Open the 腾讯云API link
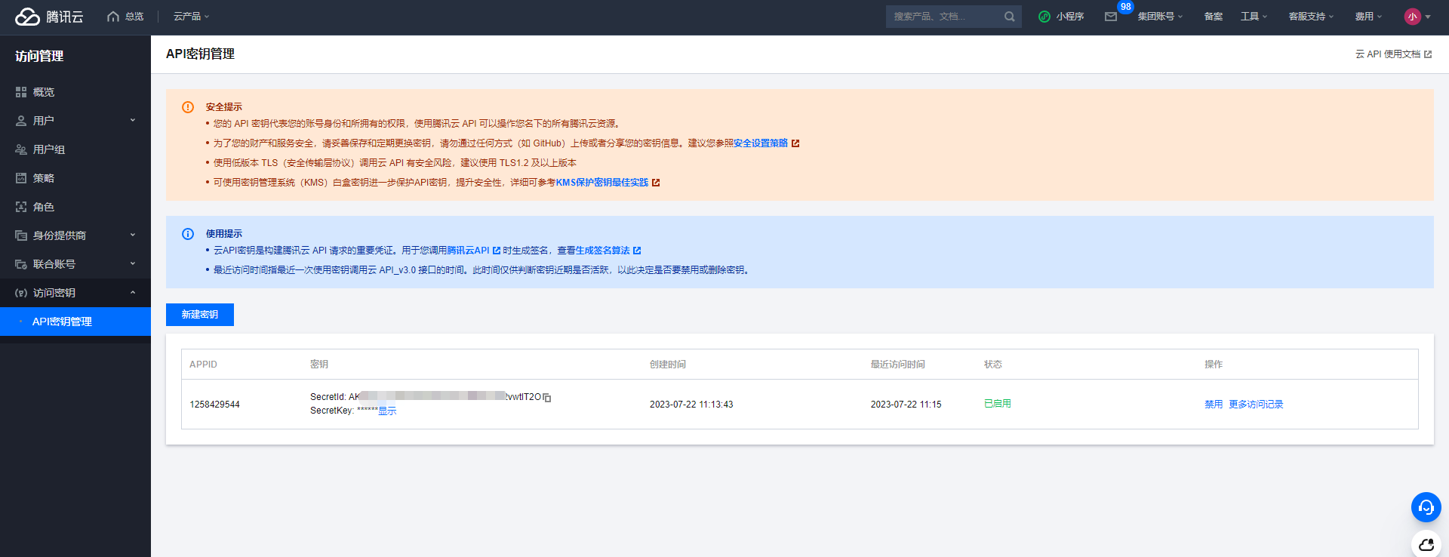Screen dimensions: 1449x557 click(469, 251)
